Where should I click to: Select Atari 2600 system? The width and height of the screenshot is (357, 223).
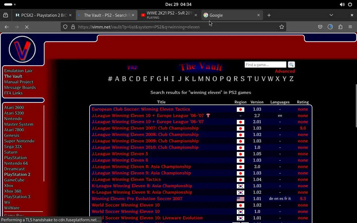click(x=14, y=107)
